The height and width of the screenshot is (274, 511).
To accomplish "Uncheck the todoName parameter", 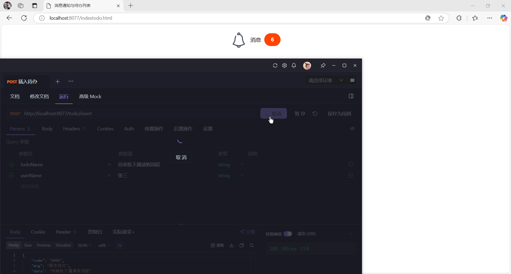I will (x=11, y=164).
